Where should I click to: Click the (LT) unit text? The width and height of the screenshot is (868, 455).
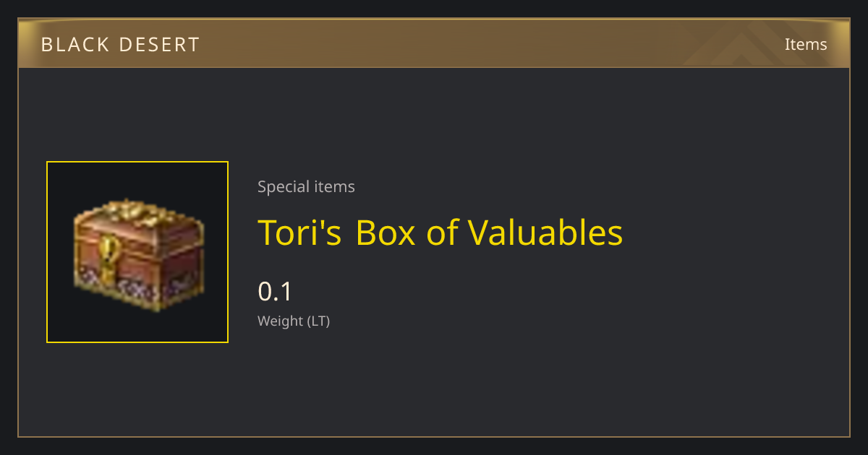[318, 321]
